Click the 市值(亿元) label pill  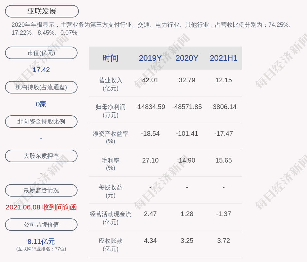[x=41, y=53]
